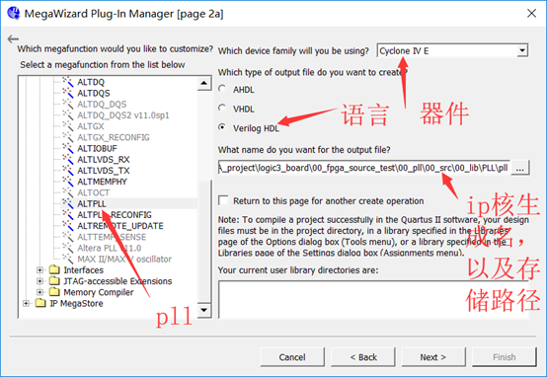The height and width of the screenshot is (377, 547).
Task: Click the ALTOCT icon
Action: (68, 192)
